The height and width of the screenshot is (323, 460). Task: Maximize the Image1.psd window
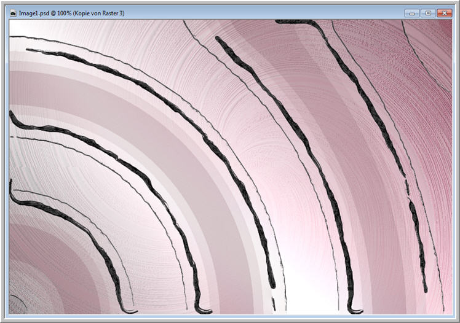pos(428,13)
